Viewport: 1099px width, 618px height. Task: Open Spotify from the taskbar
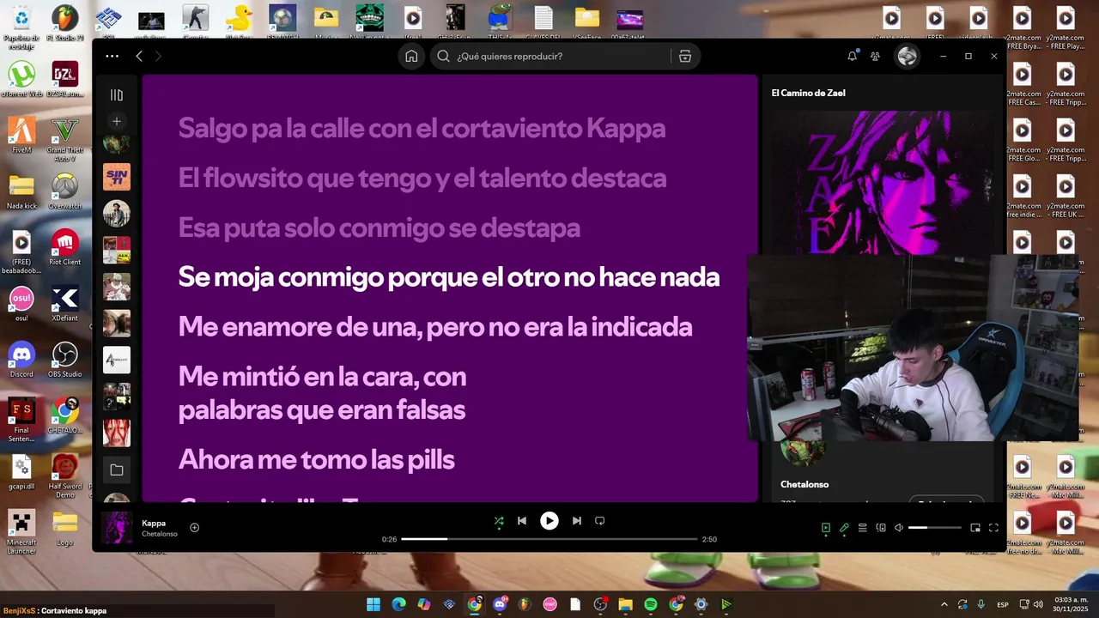pos(651,604)
